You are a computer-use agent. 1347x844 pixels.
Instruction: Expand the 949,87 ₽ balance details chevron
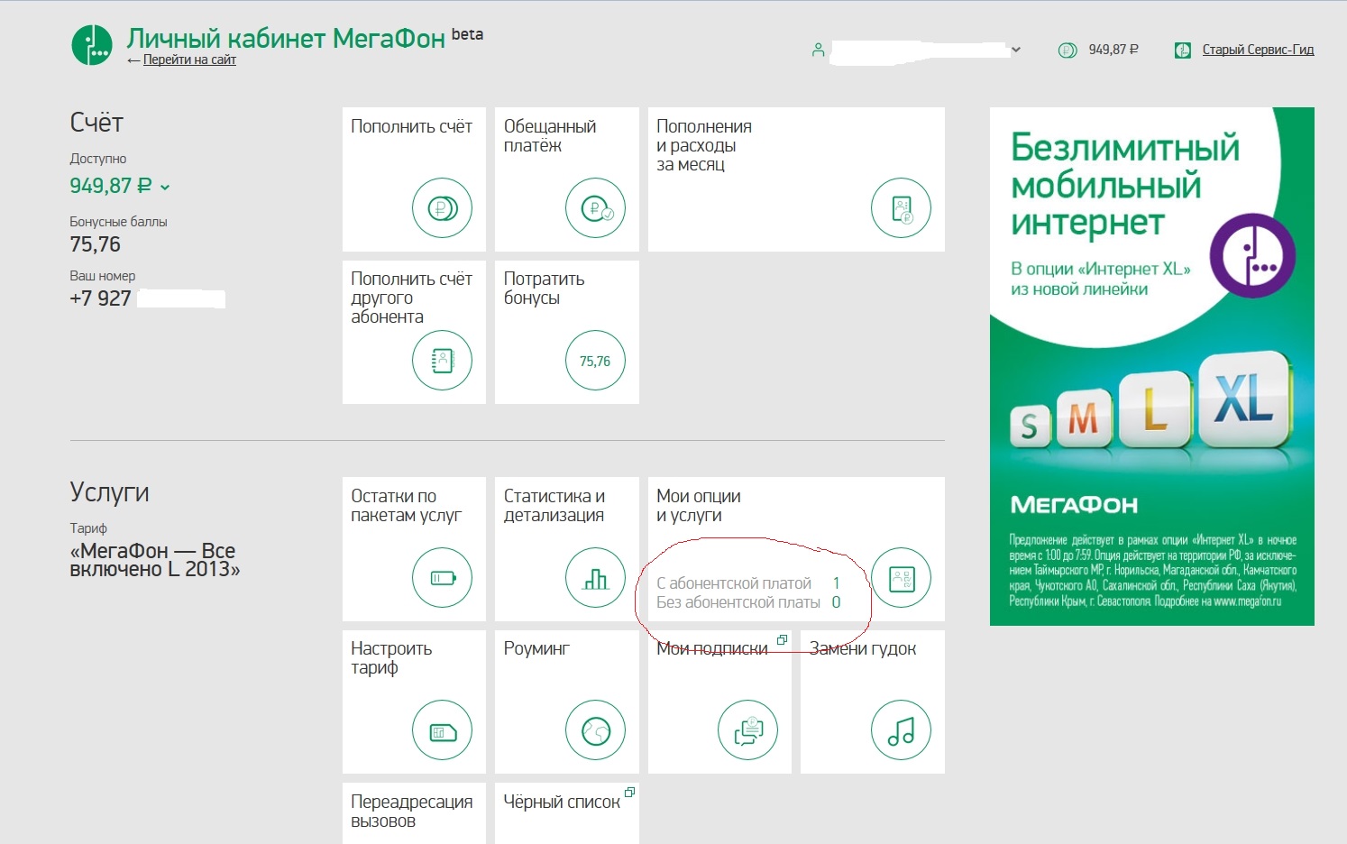165,188
